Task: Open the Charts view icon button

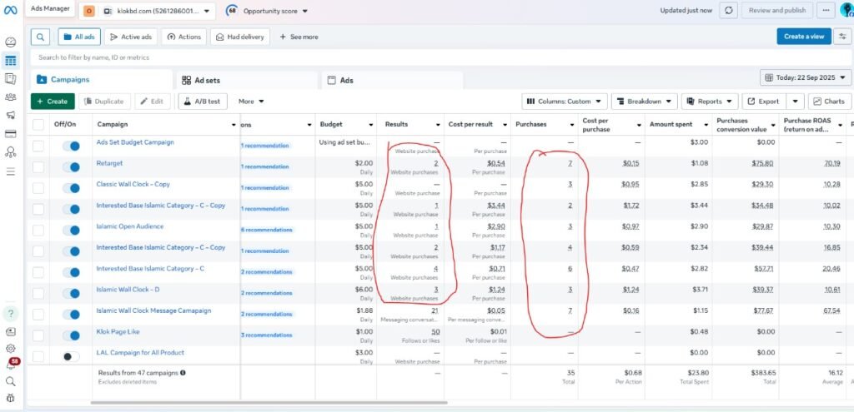Action: (827, 102)
